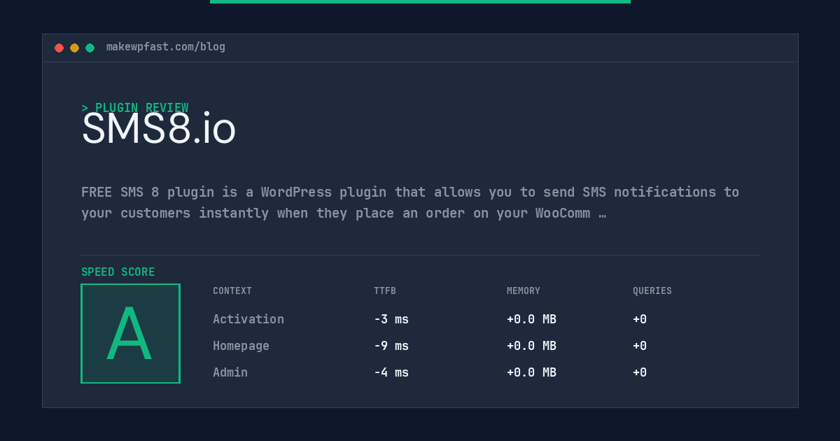
Task: Click the -4 ms TTFB value
Action: pos(391,372)
